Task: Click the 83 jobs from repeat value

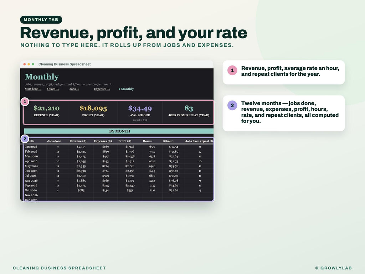Action: (x=189, y=108)
